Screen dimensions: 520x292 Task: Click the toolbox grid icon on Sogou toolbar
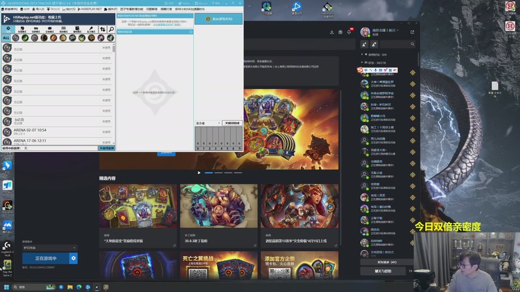pyautogui.click(x=391, y=70)
